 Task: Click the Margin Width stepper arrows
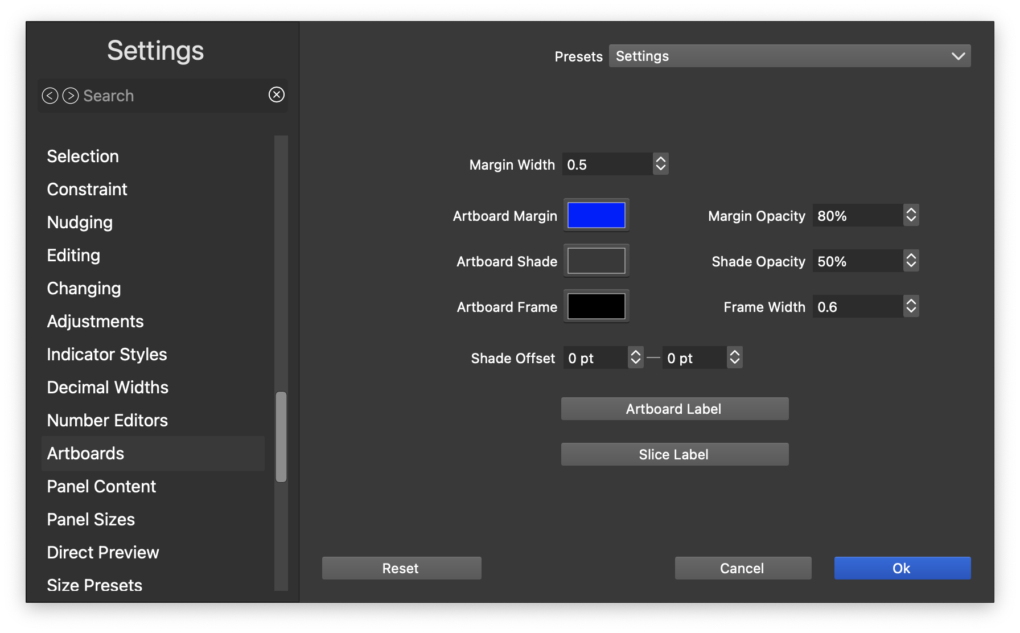(660, 164)
